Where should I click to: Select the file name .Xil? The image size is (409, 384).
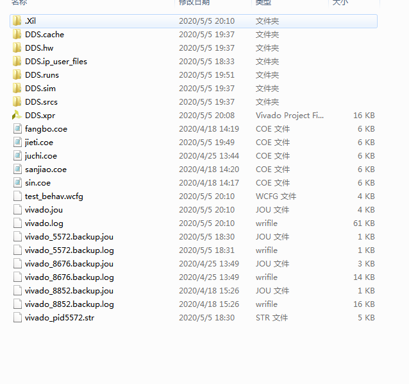30,21
